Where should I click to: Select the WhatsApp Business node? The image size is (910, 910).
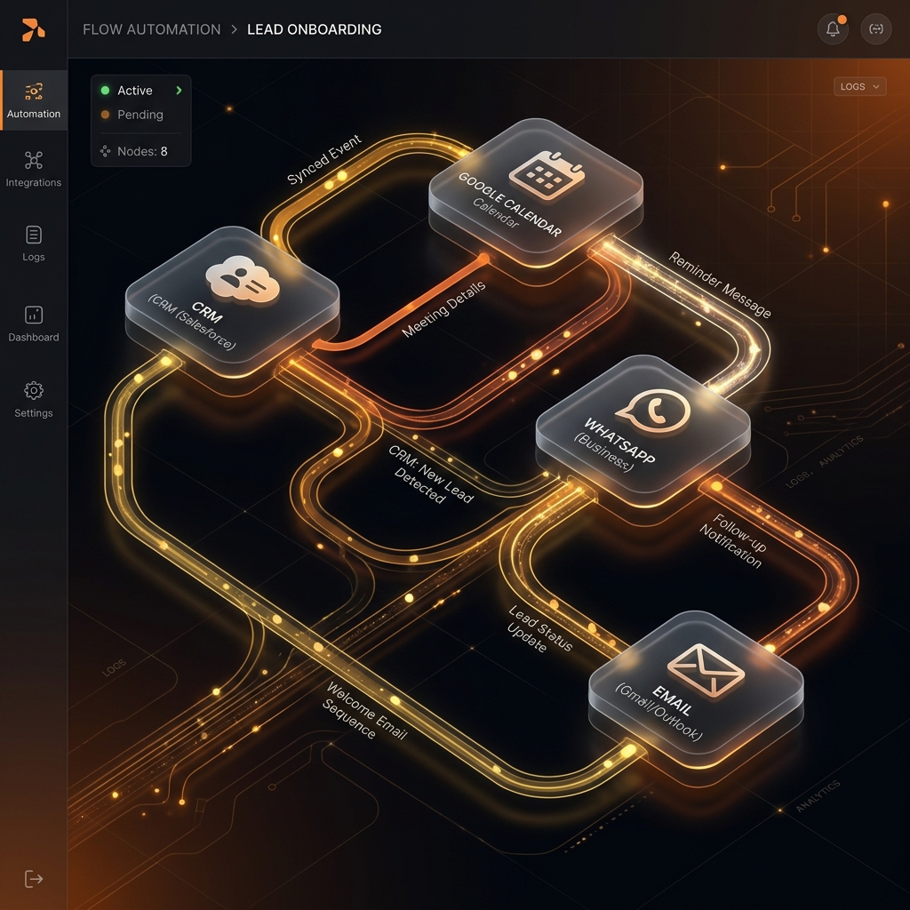(643, 431)
